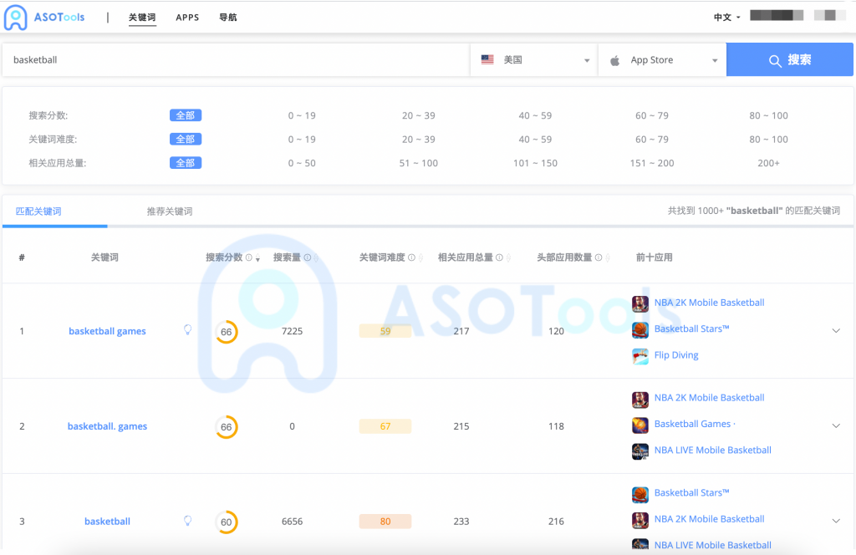Open NBA 2K Mobile Basketball in row 2
This screenshot has width=856, height=555.
pyautogui.click(x=709, y=398)
